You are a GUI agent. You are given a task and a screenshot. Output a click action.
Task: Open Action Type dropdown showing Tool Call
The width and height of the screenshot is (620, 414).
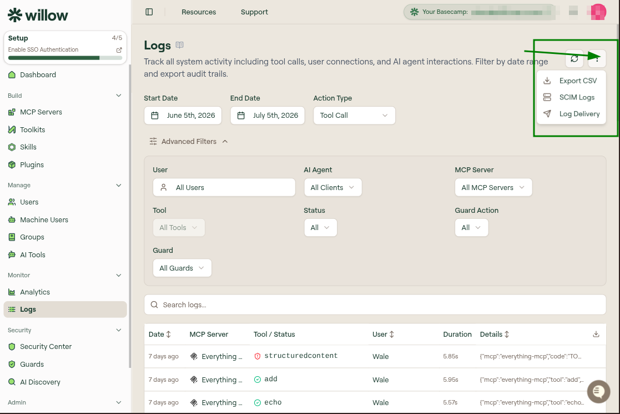point(354,116)
